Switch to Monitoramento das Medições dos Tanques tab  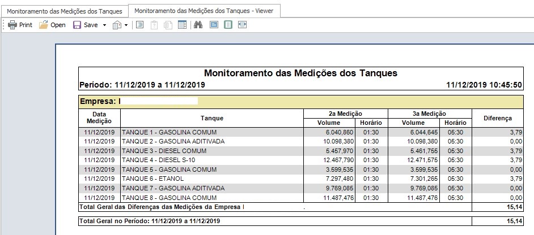[65, 11]
